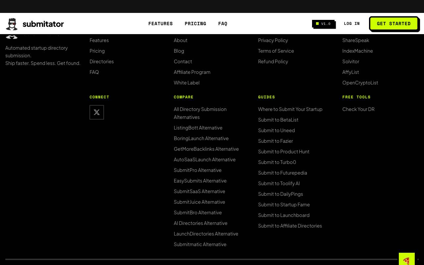
Task: Click the Log In nav item
Action: pyautogui.click(x=352, y=24)
